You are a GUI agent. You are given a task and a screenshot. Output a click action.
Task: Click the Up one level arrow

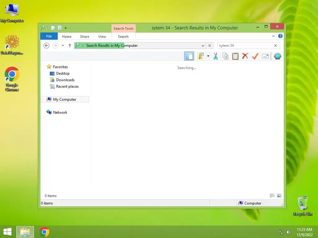tap(70, 46)
